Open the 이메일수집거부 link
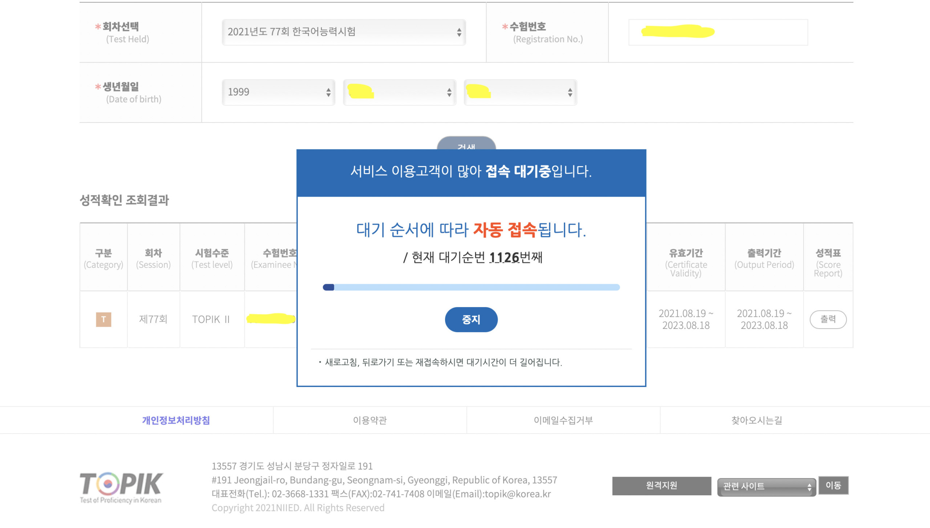930x528 pixels. (563, 420)
